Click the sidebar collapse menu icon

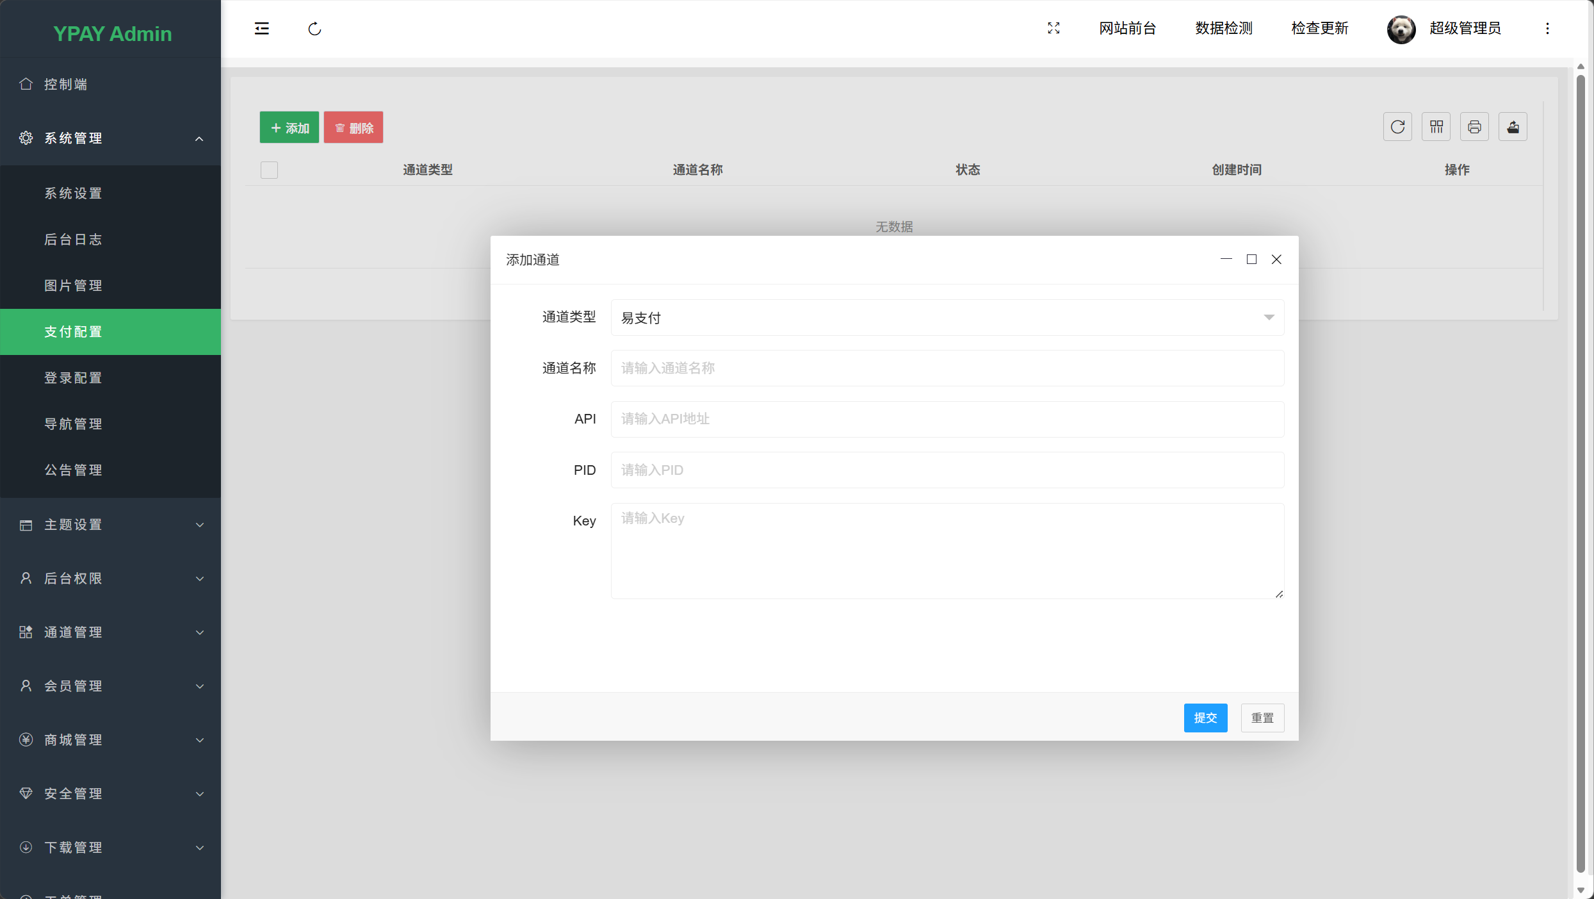(x=261, y=28)
